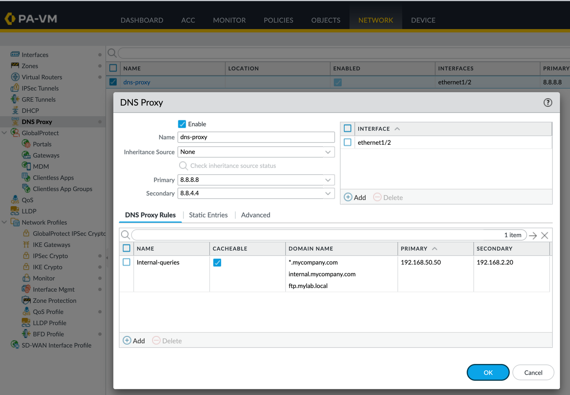
Task: Open the OBJECTS menu
Action: 325,20
